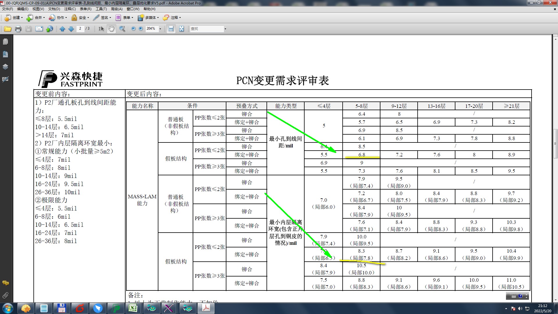Open the 帮助(H) menu
The width and height of the screenshot is (558, 314).
click(x=149, y=9)
